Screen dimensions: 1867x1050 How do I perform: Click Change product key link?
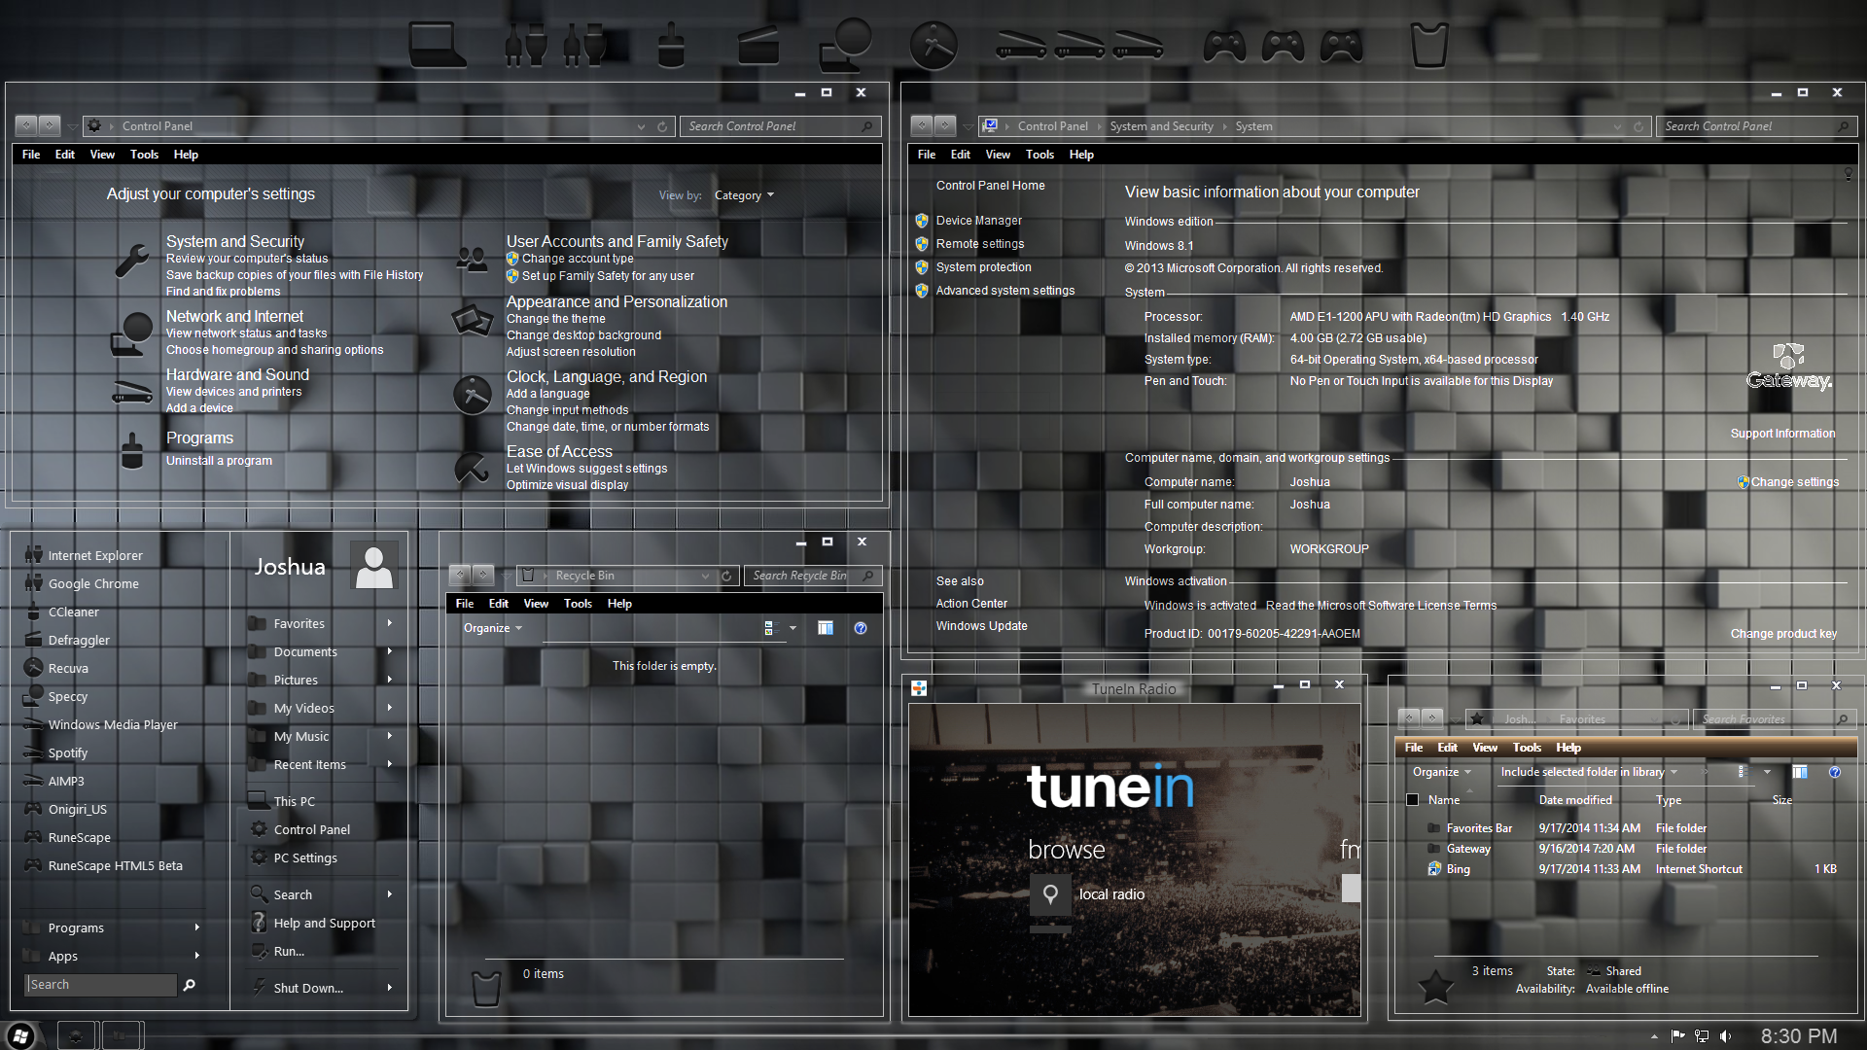(1783, 634)
